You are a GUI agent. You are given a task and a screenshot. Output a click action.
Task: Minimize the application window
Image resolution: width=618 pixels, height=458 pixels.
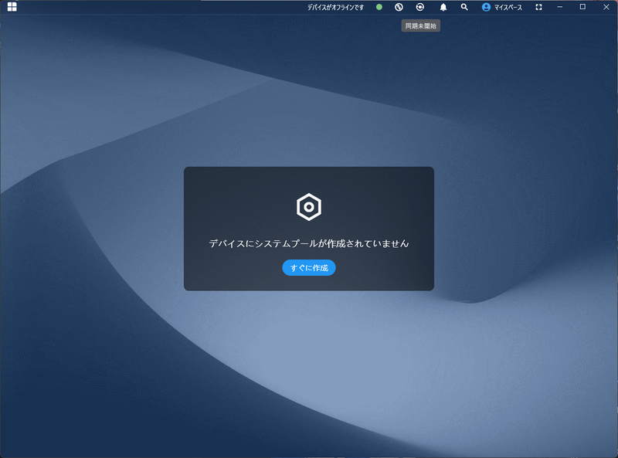point(559,7)
